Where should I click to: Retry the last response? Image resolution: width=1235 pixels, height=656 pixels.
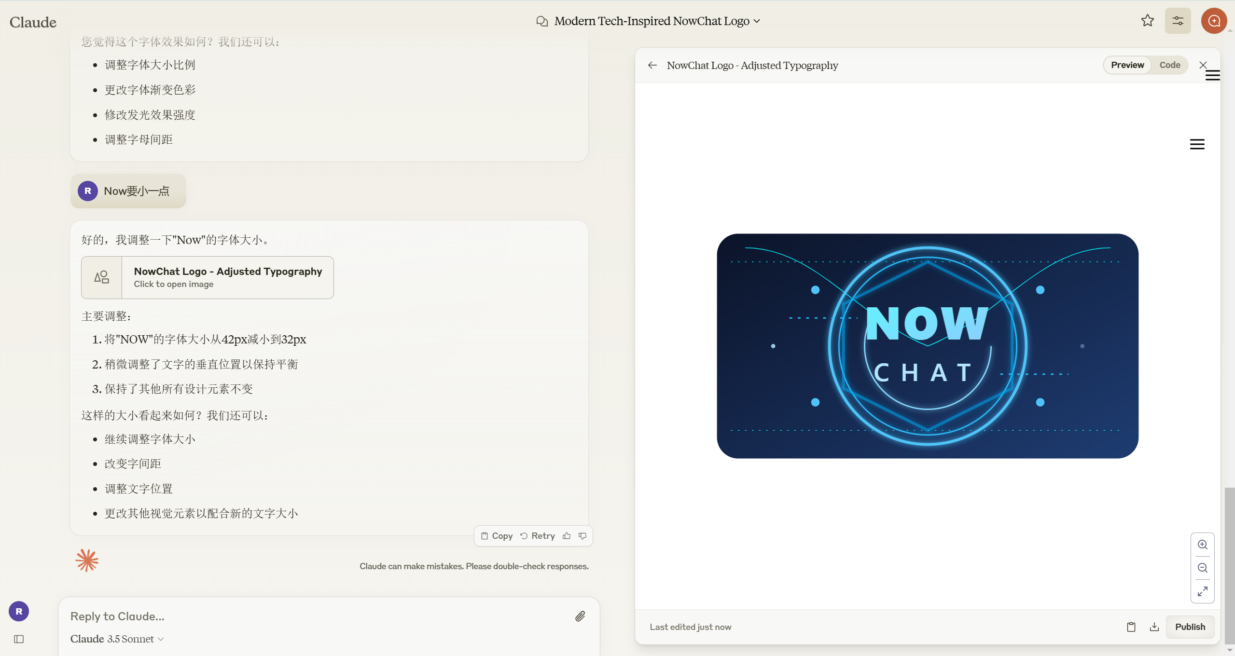coord(537,536)
